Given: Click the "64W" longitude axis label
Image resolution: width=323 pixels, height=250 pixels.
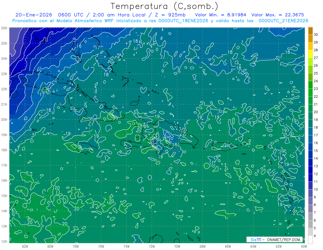Looking at the screenshot, I should click(x=253, y=246).
